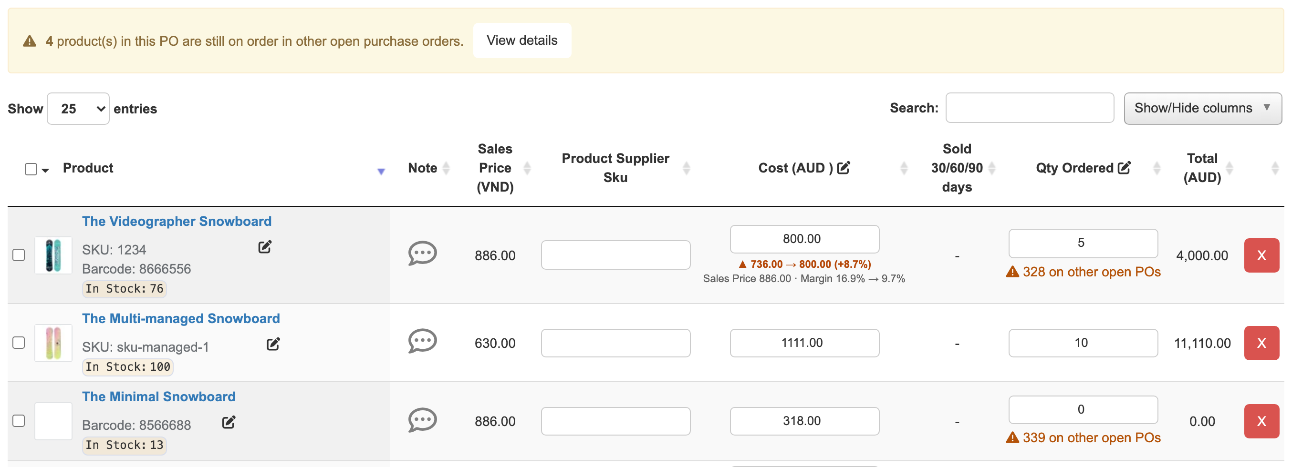This screenshot has height=467, width=1292.
Task: Open bulk selection caret next to header checkbox
Action: click(45, 171)
